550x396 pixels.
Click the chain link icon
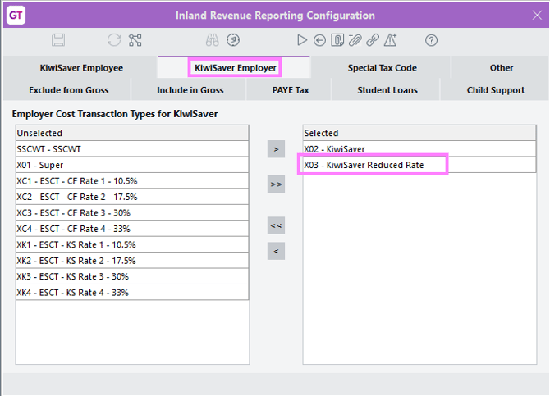373,40
